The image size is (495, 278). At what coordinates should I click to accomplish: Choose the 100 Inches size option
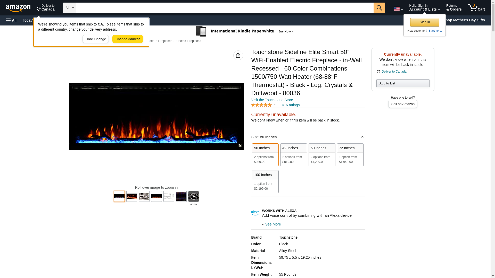tap(265, 181)
